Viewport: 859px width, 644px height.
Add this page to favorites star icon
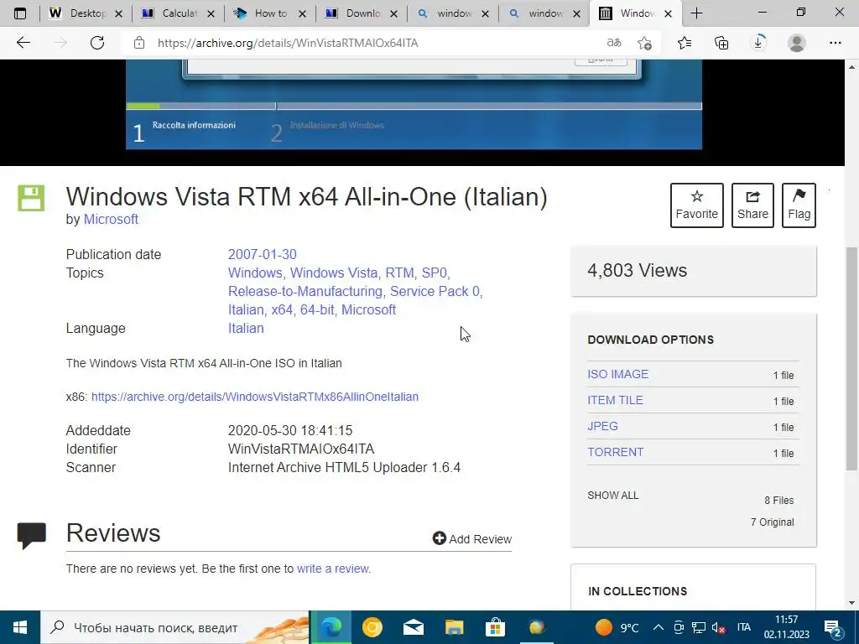pyautogui.click(x=645, y=43)
